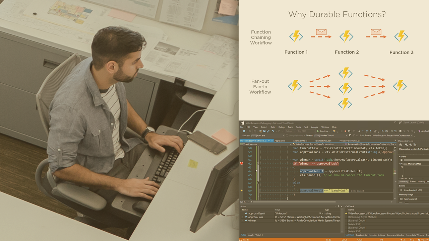Open the 121 % zoom level dropdown

coord(245,202)
